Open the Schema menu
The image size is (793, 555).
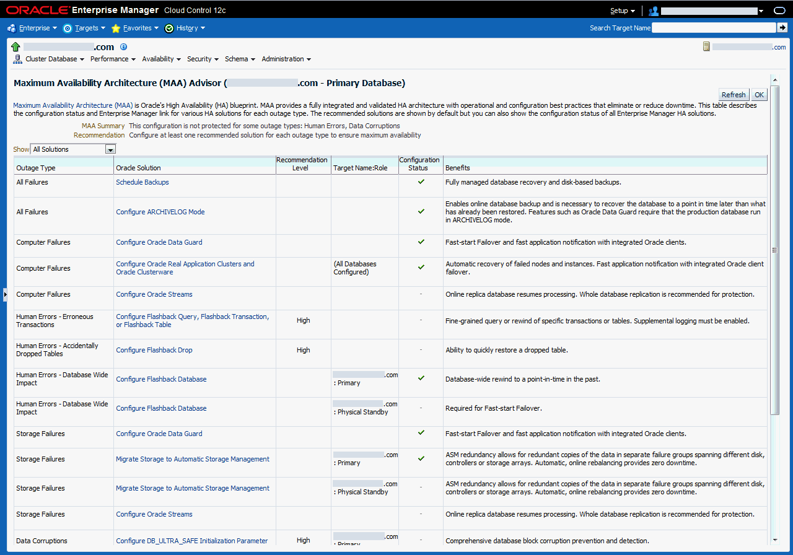[x=240, y=59]
